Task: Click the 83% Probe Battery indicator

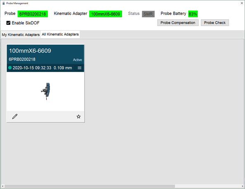Action: click(193, 14)
